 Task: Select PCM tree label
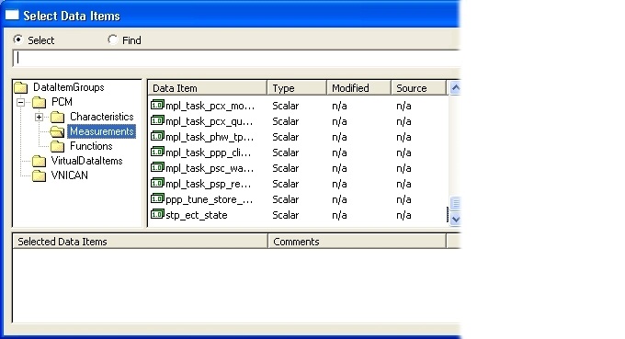point(62,102)
